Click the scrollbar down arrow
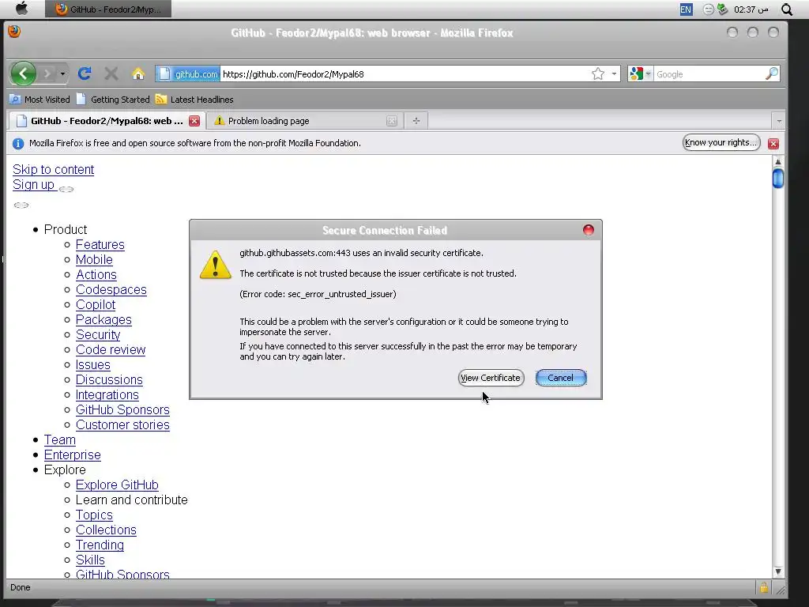 point(778,571)
